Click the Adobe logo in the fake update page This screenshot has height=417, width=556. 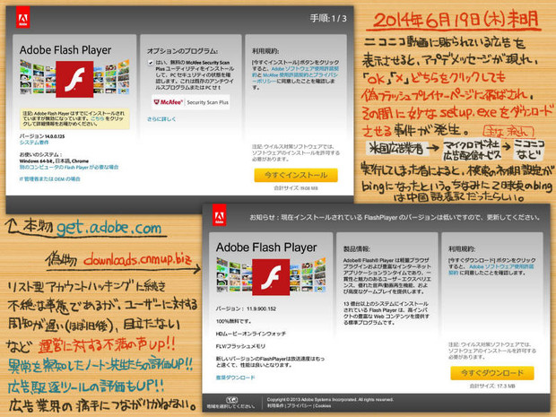click(x=219, y=216)
